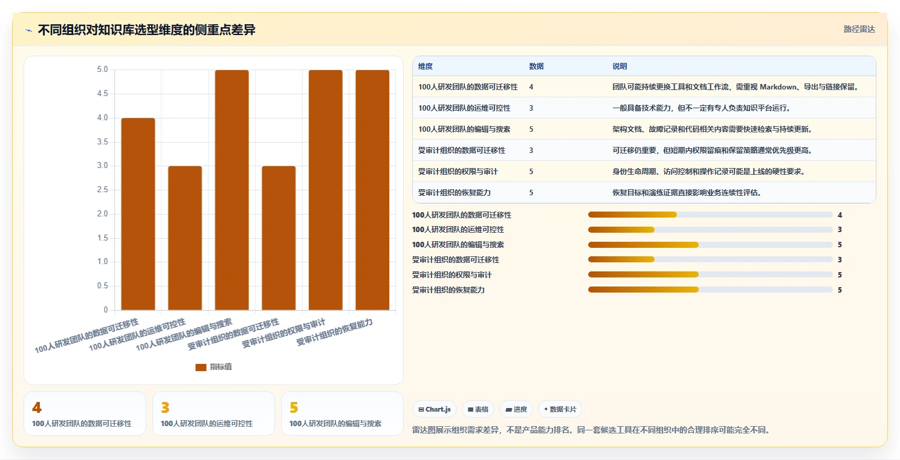
Task: Click the chart bar for 100人研发团队的编辑与搜索
Action: [232, 190]
